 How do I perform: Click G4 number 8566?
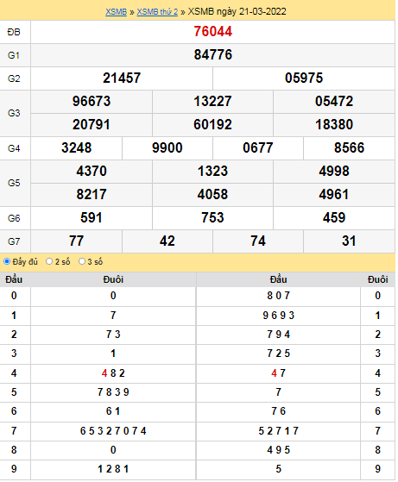pos(349,147)
